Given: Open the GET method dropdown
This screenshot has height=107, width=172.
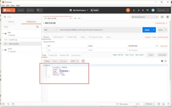Looking at the screenshot, I should coord(50,30).
